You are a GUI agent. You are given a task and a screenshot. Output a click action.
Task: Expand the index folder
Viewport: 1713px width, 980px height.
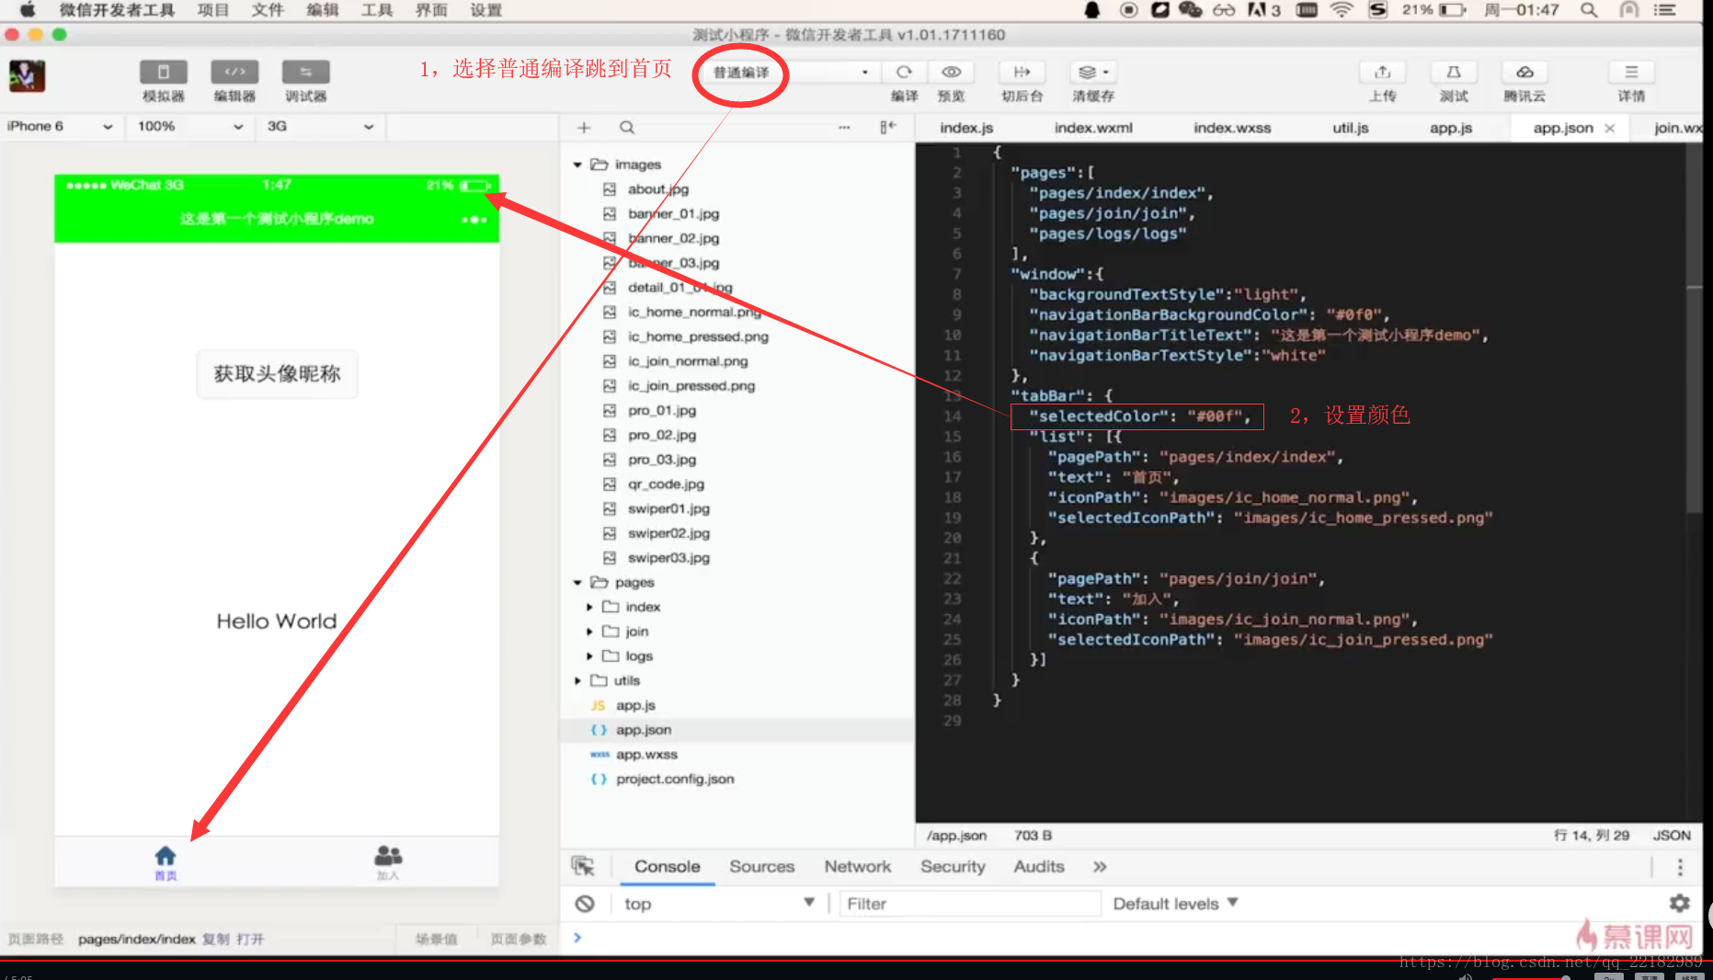[589, 607]
